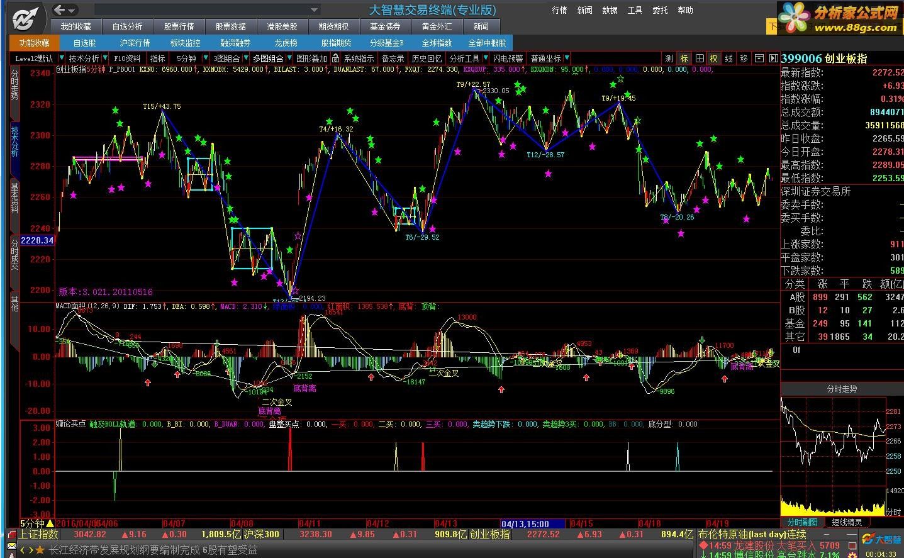Screen dimensions: 904x558
Task: Expand 普通坐标 dropdown arrow
Action: pyautogui.click(x=566, y=59)
